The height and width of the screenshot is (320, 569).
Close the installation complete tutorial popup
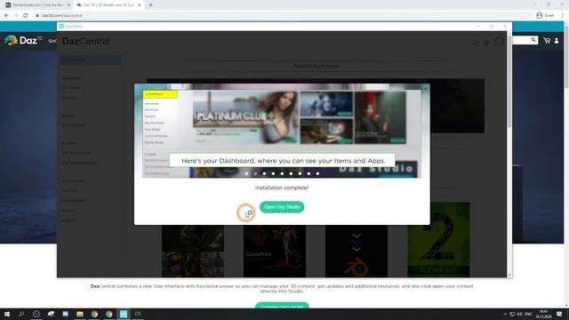(425, 88)
